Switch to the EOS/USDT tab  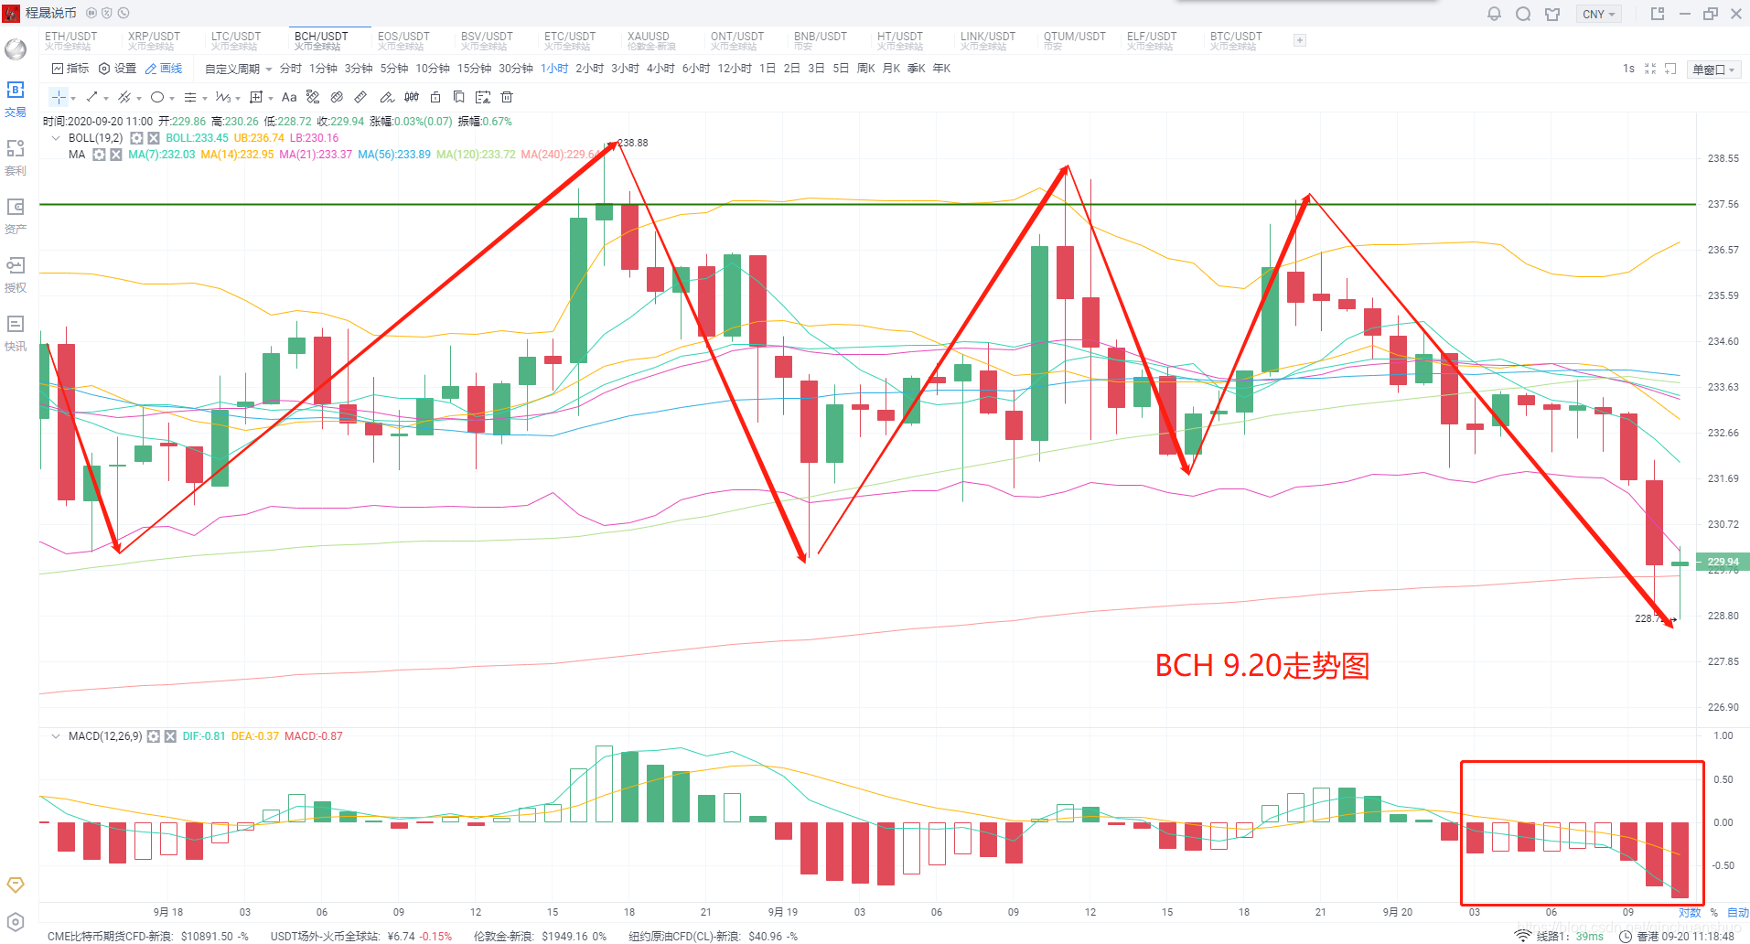point(403,40)
